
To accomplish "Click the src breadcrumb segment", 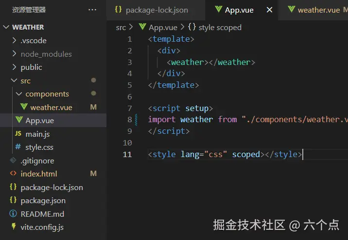I will pyautogui.click(x=121, y=28).
